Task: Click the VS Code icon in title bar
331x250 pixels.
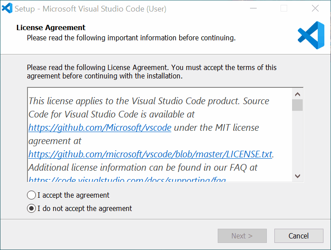Action: tap(7, 8)
